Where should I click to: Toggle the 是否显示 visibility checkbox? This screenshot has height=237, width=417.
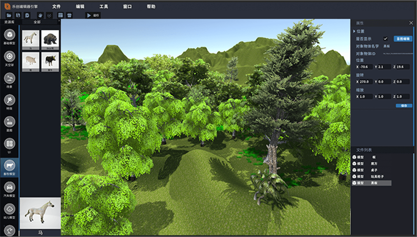385,39
